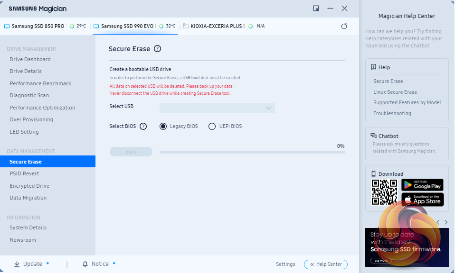Open Over Provisioning

pos(31,119)
